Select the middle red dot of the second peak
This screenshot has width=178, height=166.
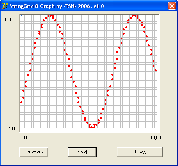click(x=135, y=16)
